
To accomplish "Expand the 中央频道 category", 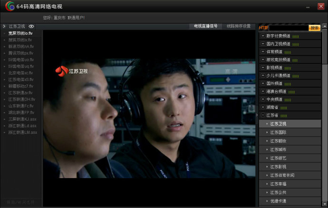I will (263, 99).
